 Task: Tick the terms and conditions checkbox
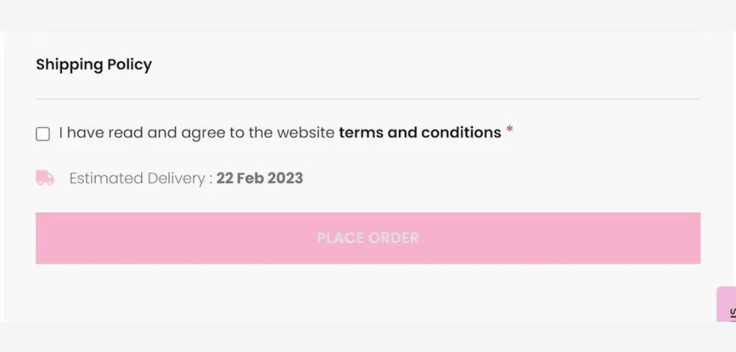(43, 134)
